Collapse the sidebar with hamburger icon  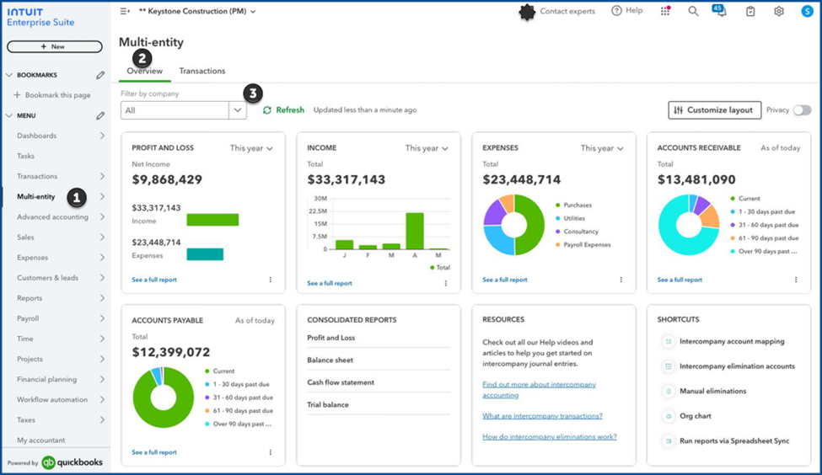124,11
